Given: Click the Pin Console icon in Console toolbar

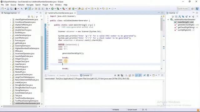Looking at the screenshot, I should pyautogui.click(x=144, y=75).
